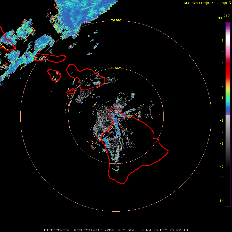Click the 50 NMI range ring label

click(x=116, y=68)
